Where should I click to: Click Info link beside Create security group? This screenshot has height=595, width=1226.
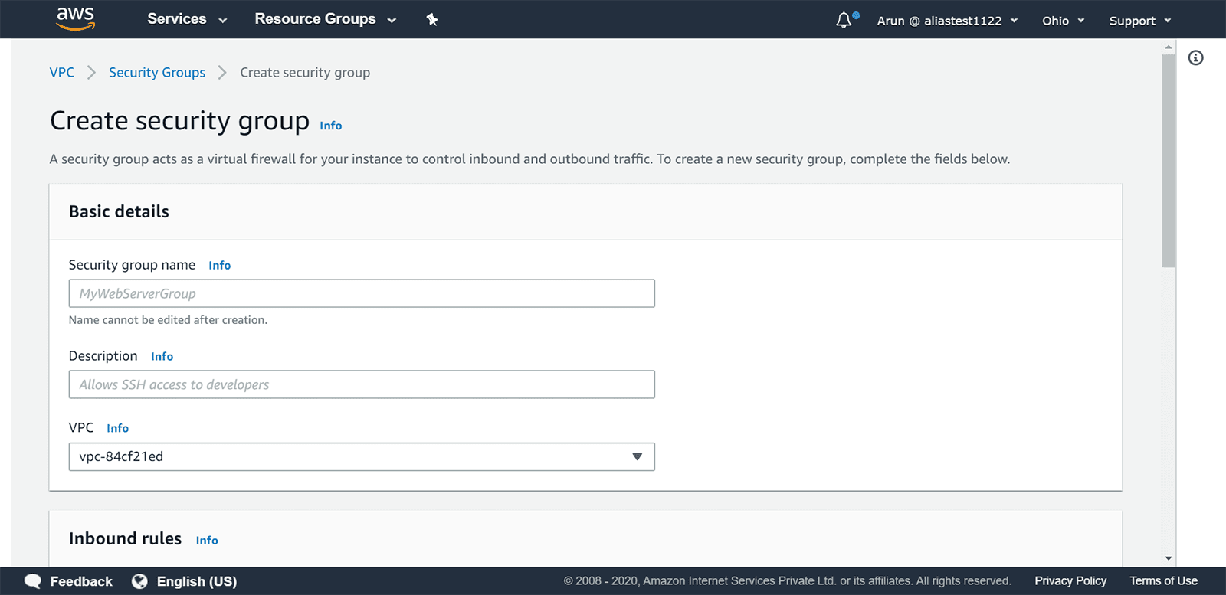[331, 126]
